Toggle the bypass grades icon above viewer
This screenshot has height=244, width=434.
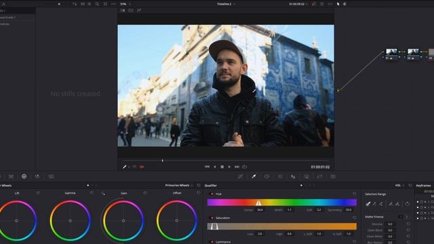click(x=313, y=4)
